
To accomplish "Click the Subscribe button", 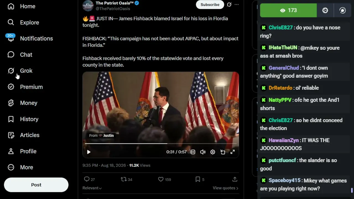I will 210,4.
